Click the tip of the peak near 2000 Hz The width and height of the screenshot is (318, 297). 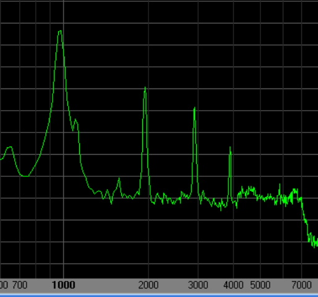pos(145,88)
